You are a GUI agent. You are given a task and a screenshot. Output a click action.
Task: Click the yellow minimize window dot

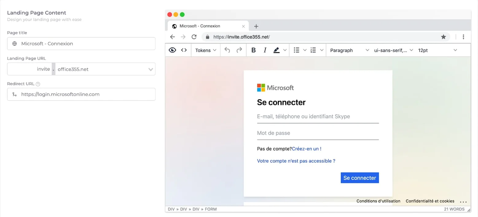click(176, 14)
